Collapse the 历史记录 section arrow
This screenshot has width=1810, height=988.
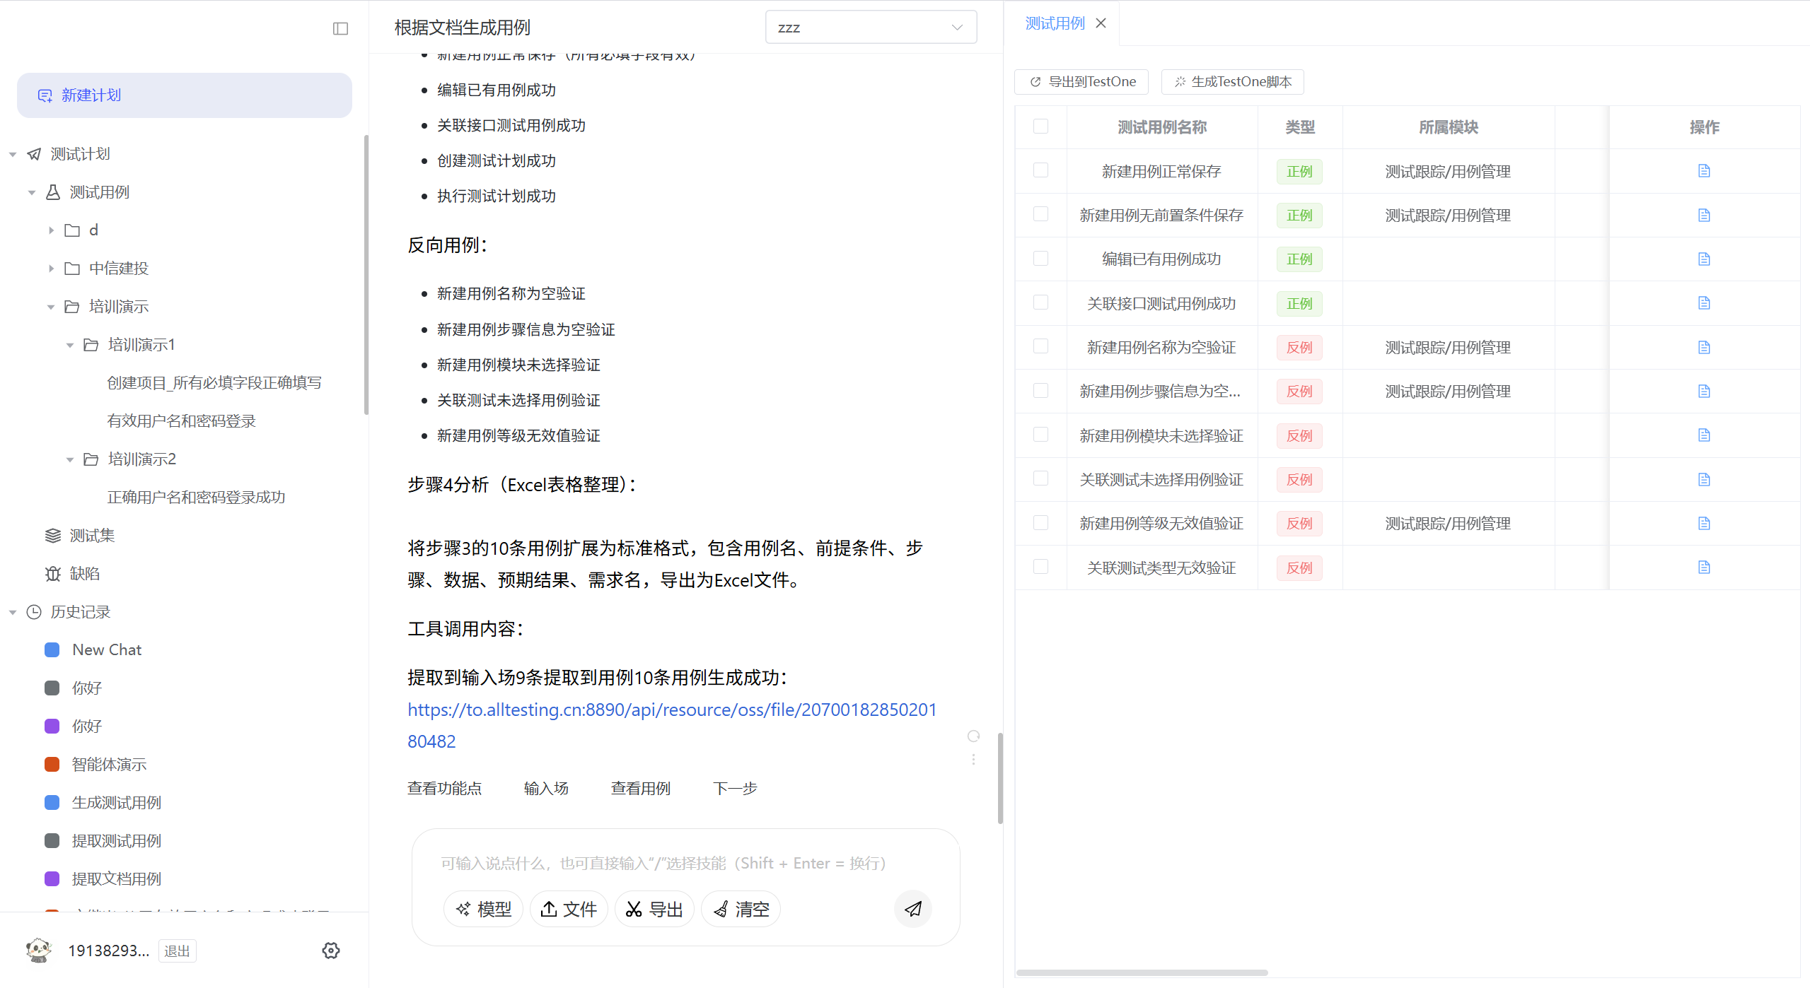pyautogui.click(x=13, y=612)
